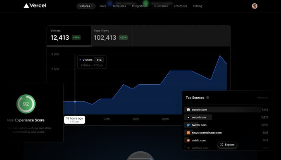The width and height of the screenshot is (281, 160).
Task: Open the Docs navigation link
Action: [x=103, y=6]
